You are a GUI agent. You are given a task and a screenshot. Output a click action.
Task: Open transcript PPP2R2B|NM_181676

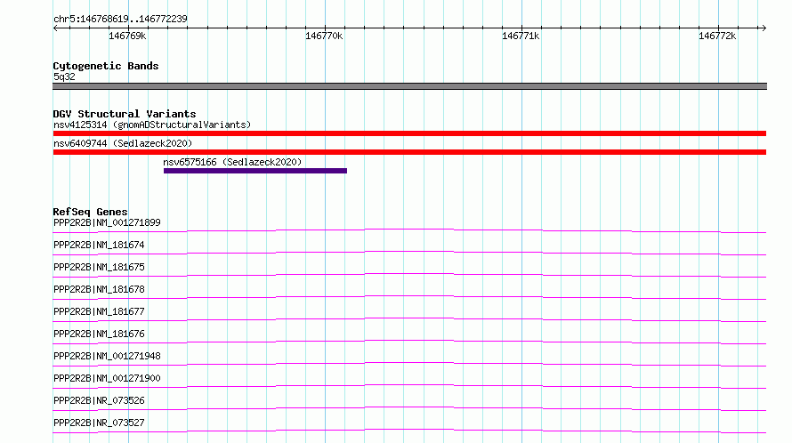coord(99,334)
